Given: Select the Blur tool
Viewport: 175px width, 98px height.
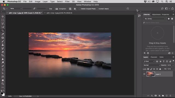Looking at the screenshot, I should pos(3,59).
